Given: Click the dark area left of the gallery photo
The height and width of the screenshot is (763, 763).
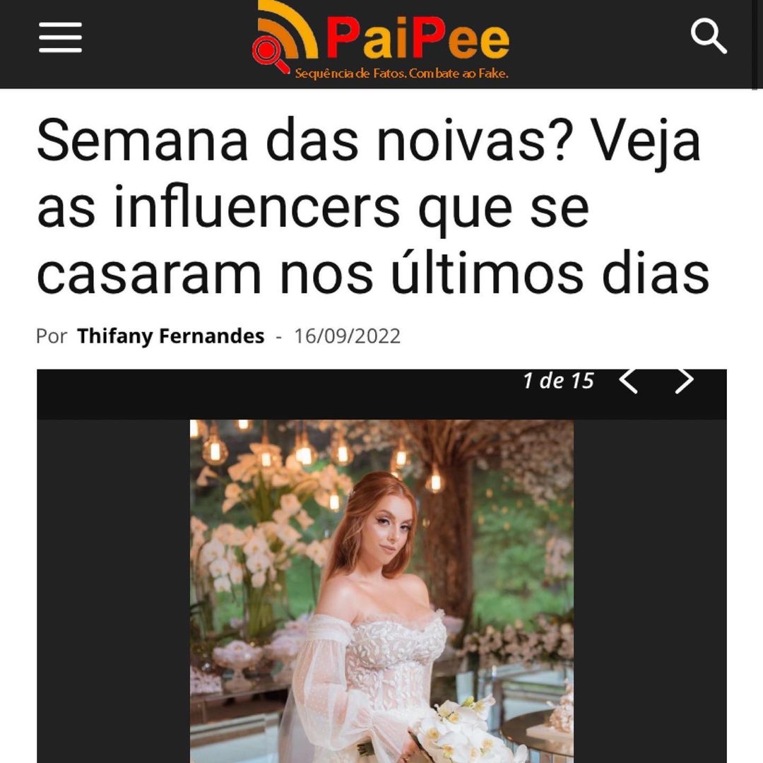Looking at the screenshot, I should point(113,591).
